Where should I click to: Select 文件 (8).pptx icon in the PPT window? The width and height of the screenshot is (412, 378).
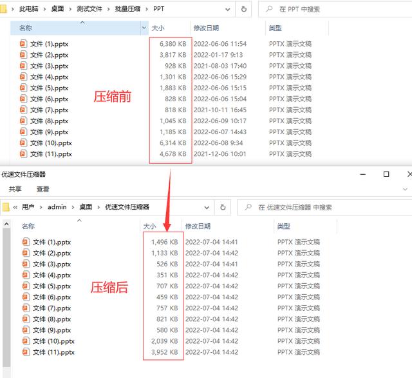(x=23, y=121)
